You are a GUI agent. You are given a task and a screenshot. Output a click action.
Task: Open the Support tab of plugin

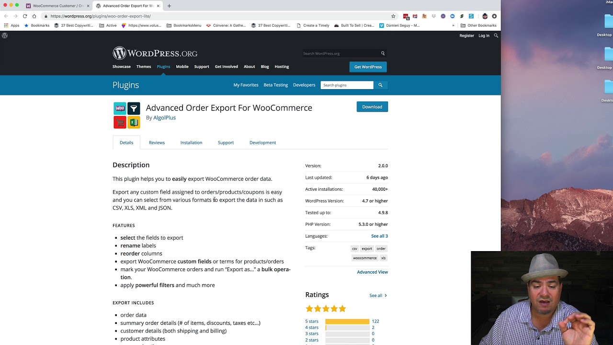point(226,142)
